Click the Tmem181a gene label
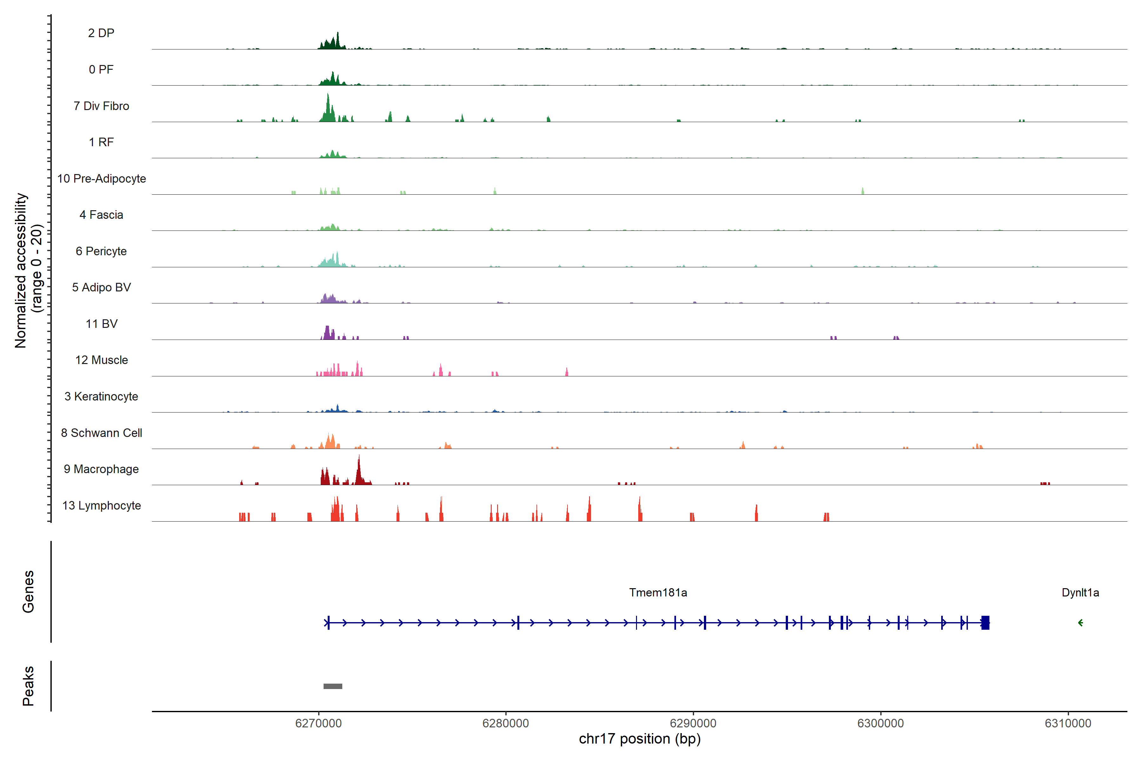The height and width of the screenshot is (761, 1142). tap(658, 592)
